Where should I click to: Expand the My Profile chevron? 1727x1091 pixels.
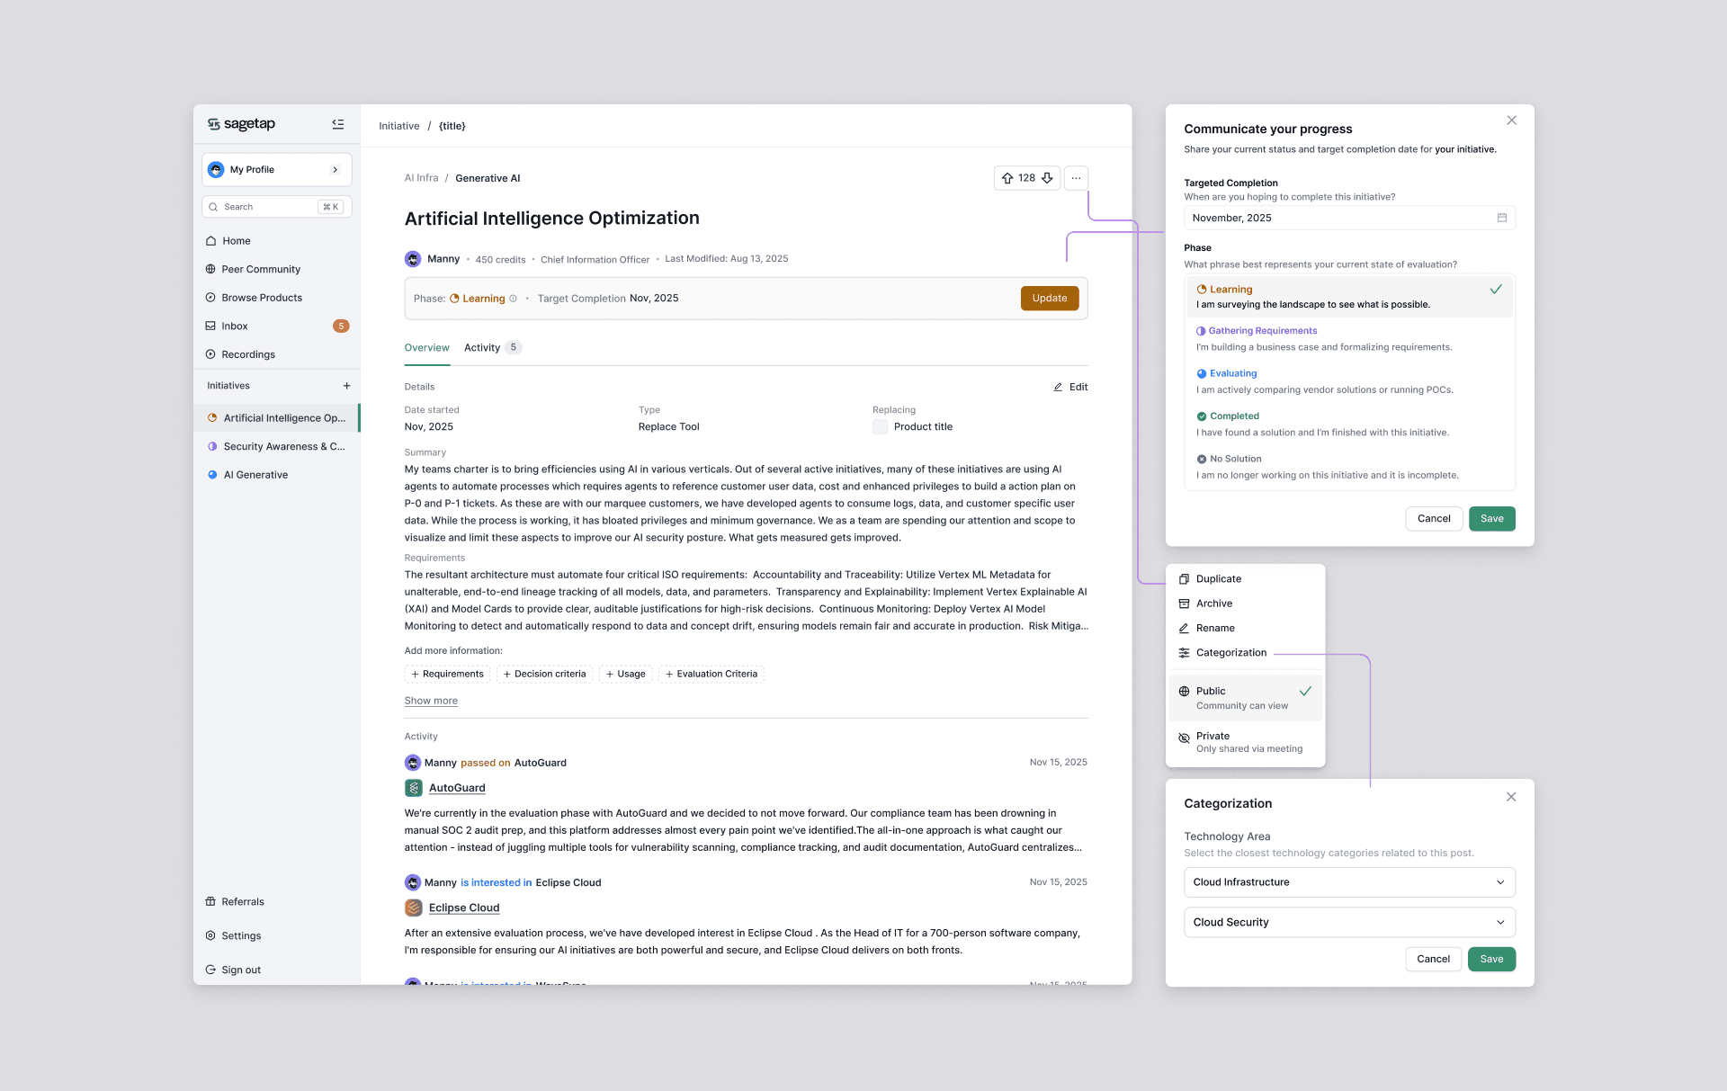tap(336, 169)
